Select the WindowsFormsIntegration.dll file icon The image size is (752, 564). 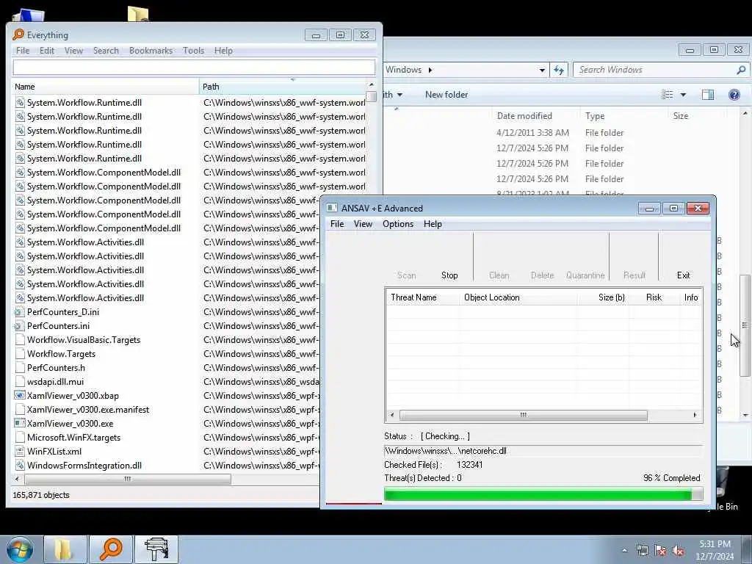tap(19, 465)
